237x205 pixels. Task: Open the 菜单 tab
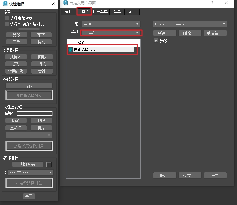click(117, 12)
